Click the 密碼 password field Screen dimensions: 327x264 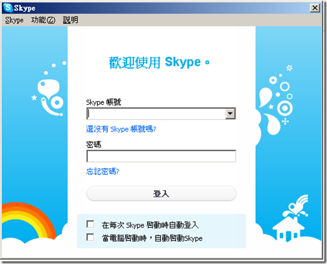click(x=161, y=156)
